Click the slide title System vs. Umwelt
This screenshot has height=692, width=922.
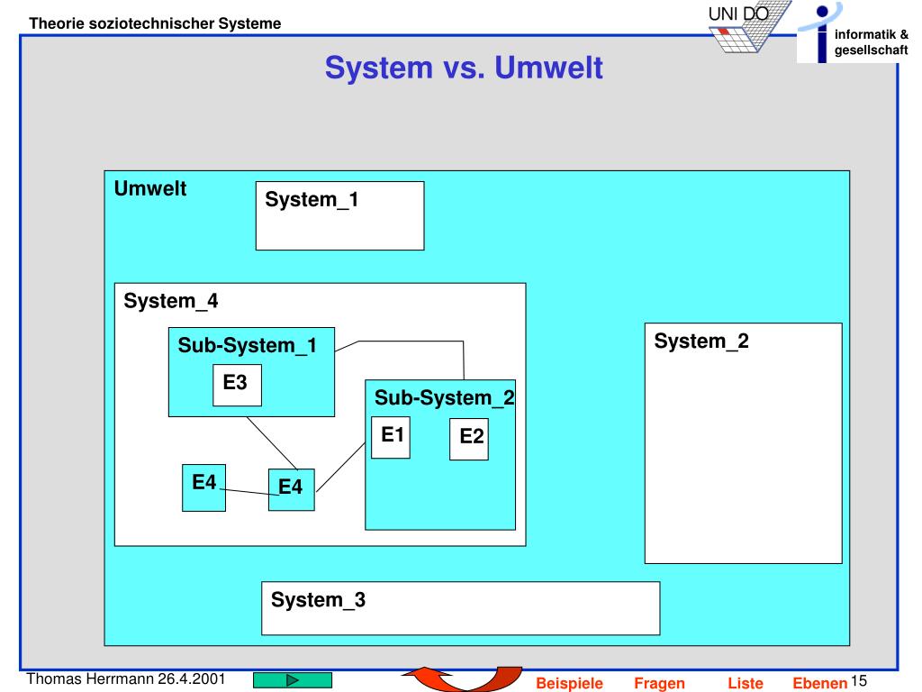464,67
